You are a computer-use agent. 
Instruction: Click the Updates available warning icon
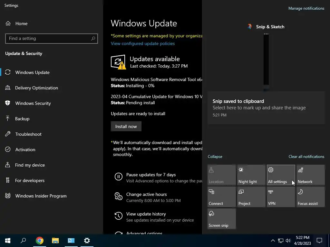[118, 62]
